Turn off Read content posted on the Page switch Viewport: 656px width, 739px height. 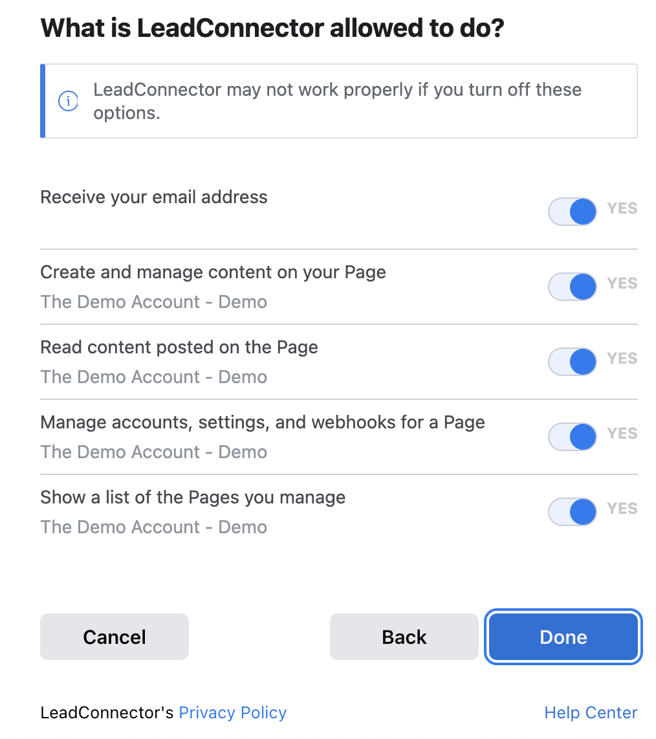572,362
